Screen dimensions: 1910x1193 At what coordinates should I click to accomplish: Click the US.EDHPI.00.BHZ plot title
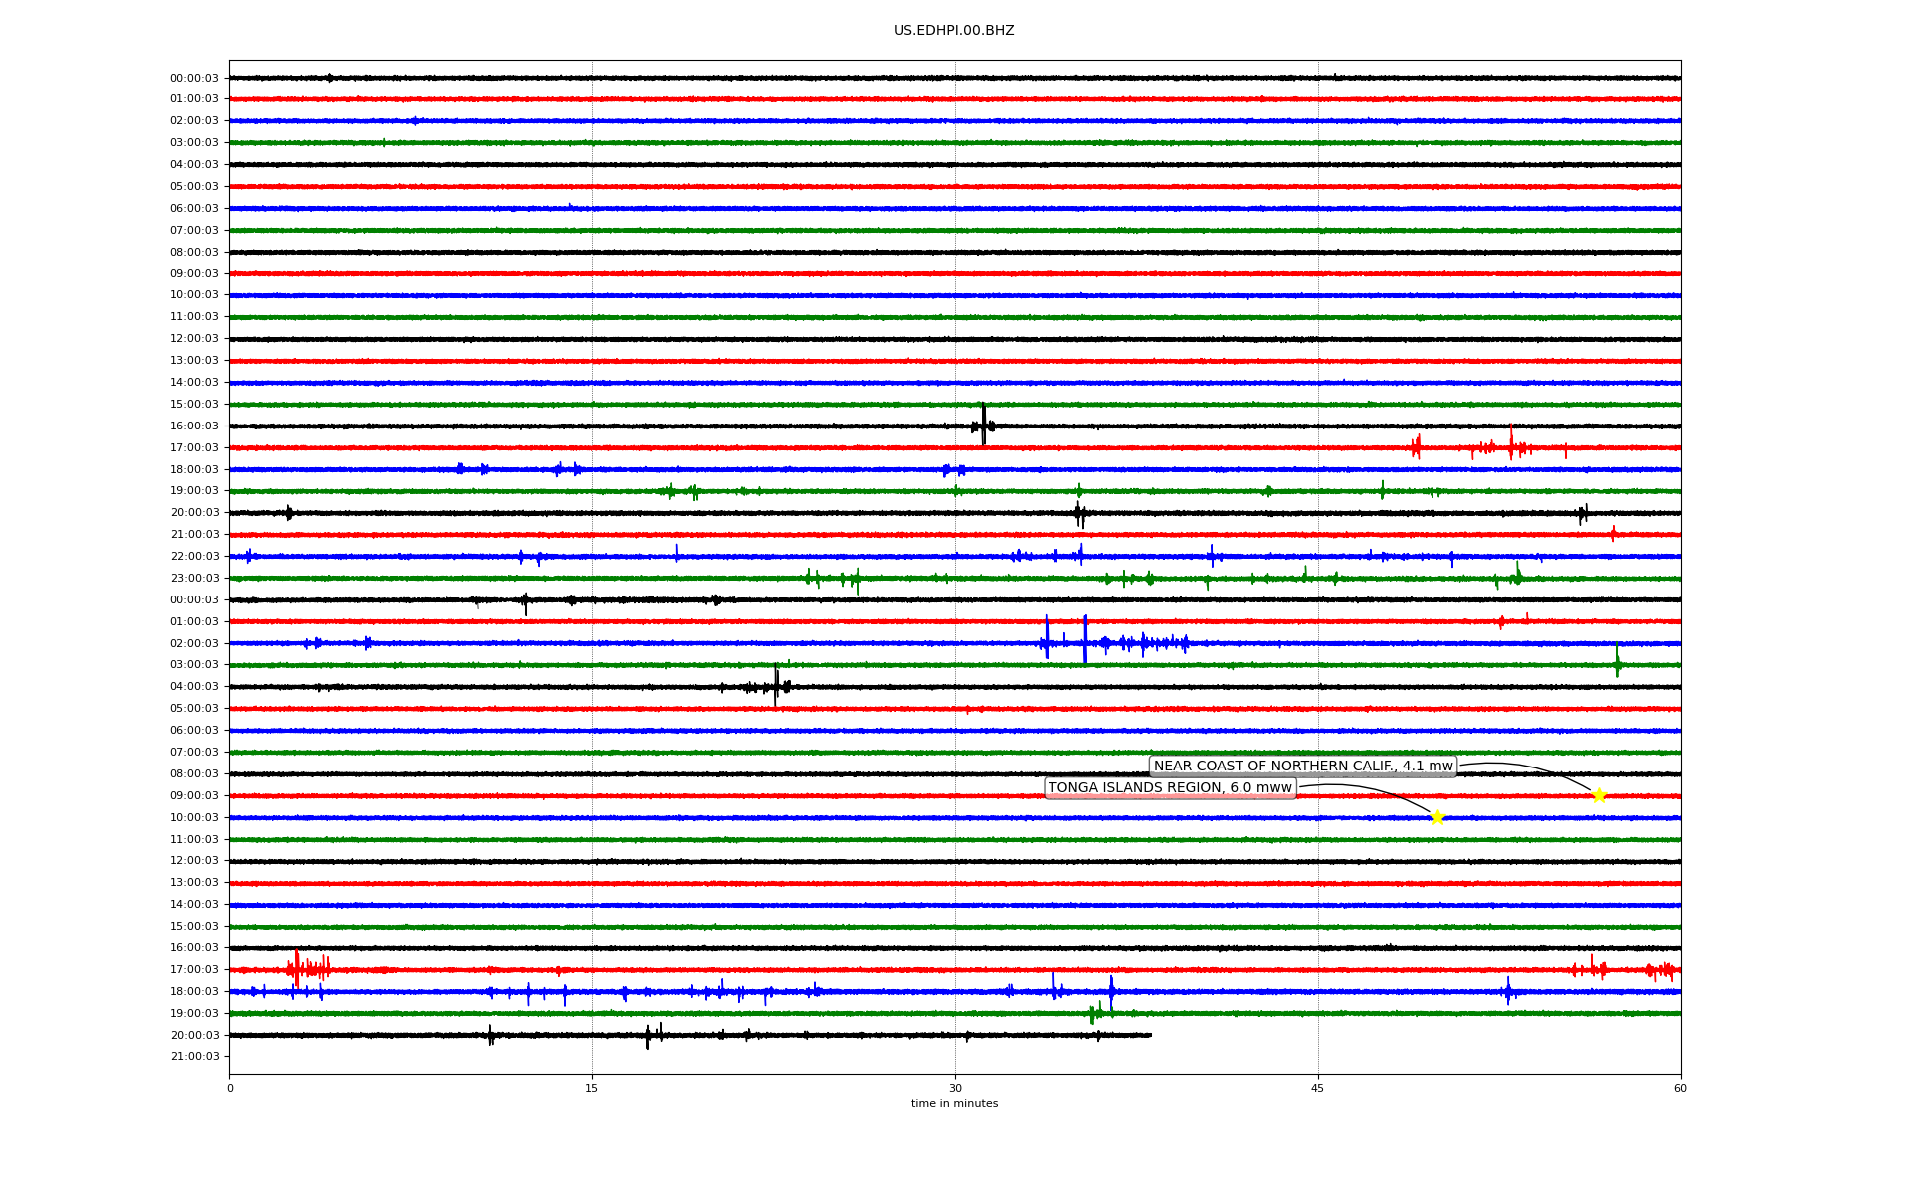click(954, 31)
